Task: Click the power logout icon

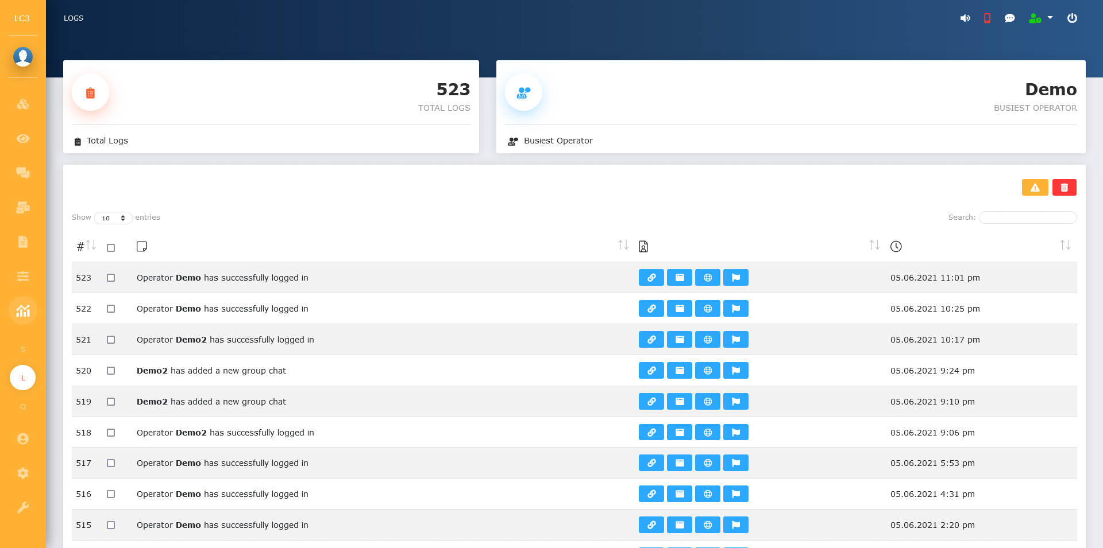Action: pos(1072,18)
